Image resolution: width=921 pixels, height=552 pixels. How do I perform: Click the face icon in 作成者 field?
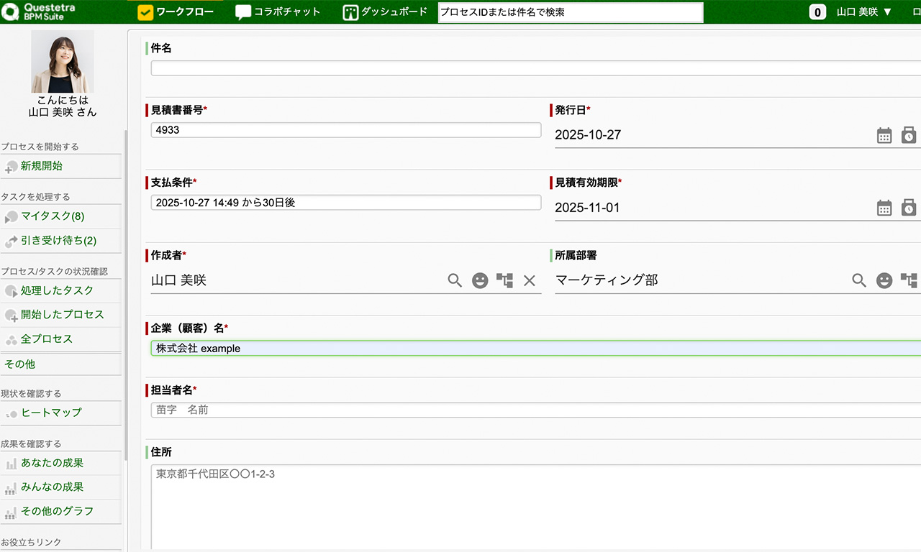point(480,280)
